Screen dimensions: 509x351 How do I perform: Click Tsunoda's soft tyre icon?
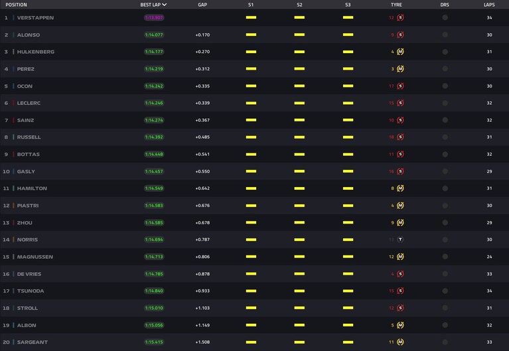pos(400,291)
